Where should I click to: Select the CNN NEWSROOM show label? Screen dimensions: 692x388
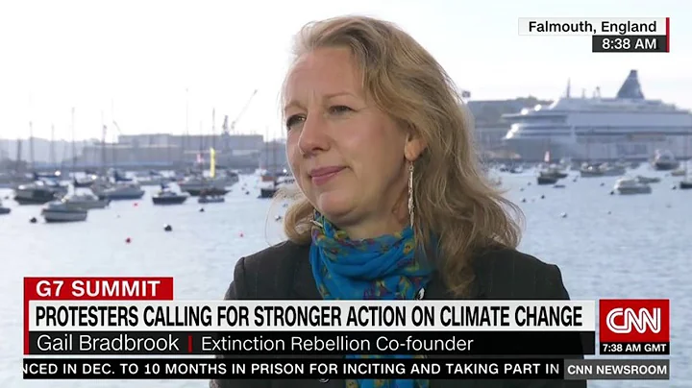coord(616,370)
